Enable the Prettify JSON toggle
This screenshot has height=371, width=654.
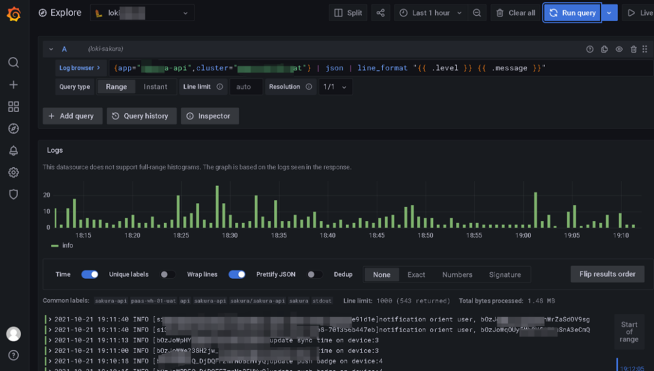click(x=314, y=275)
